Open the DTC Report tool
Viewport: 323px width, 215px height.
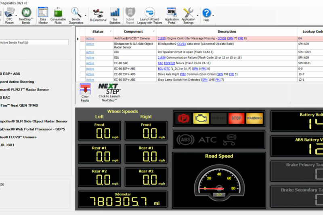pos(9,16)
